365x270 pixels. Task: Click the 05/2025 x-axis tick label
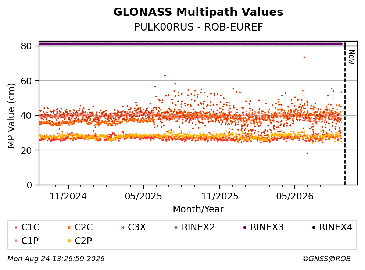(143, 196)
